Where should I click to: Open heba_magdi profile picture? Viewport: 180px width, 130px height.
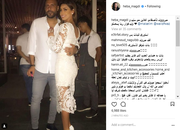(116, 6)
